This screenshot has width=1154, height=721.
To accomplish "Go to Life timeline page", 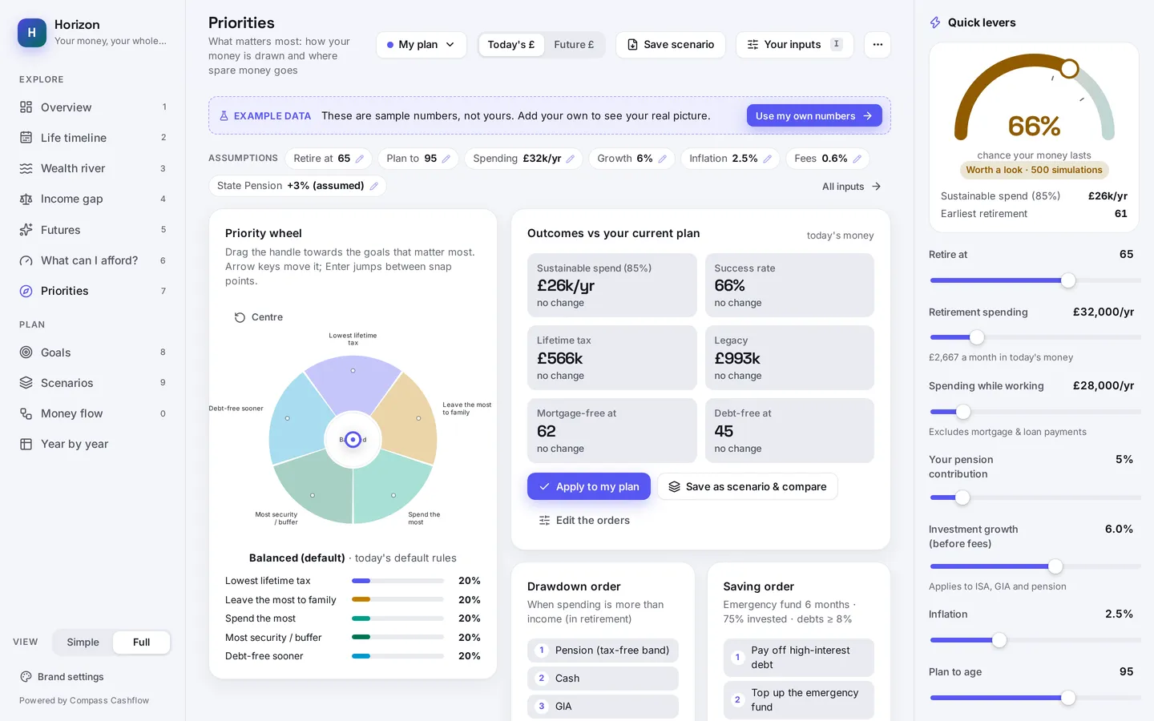I will pyautogui.click(x=93, y=138).
